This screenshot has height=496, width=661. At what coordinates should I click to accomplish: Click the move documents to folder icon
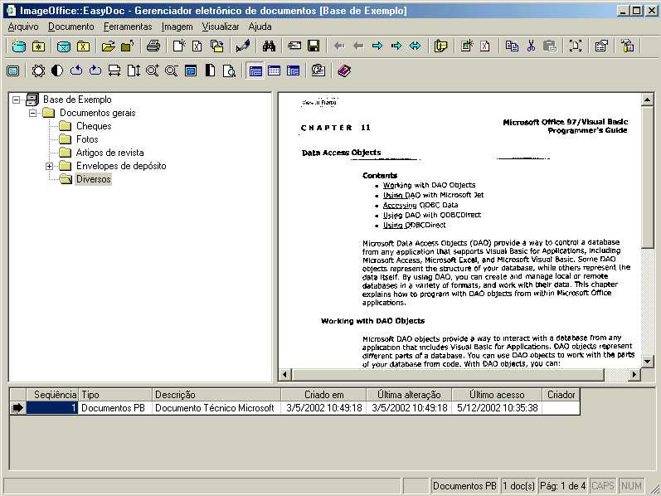pyautogui.click(x=217, y=46)
